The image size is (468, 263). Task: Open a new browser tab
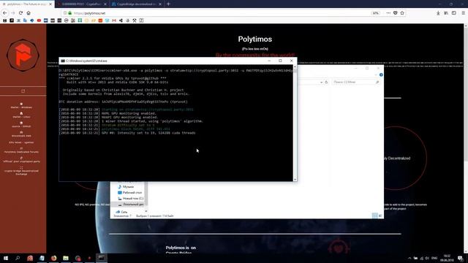[x=168, y=4]
